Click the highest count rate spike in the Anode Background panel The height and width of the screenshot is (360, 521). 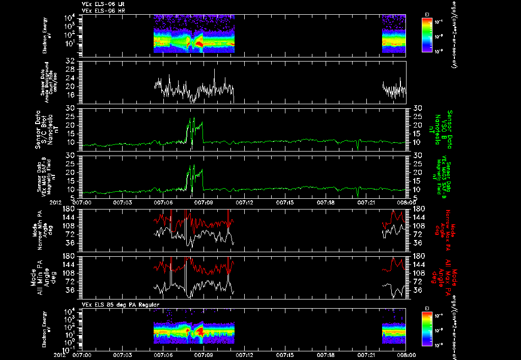pos(214,70)
